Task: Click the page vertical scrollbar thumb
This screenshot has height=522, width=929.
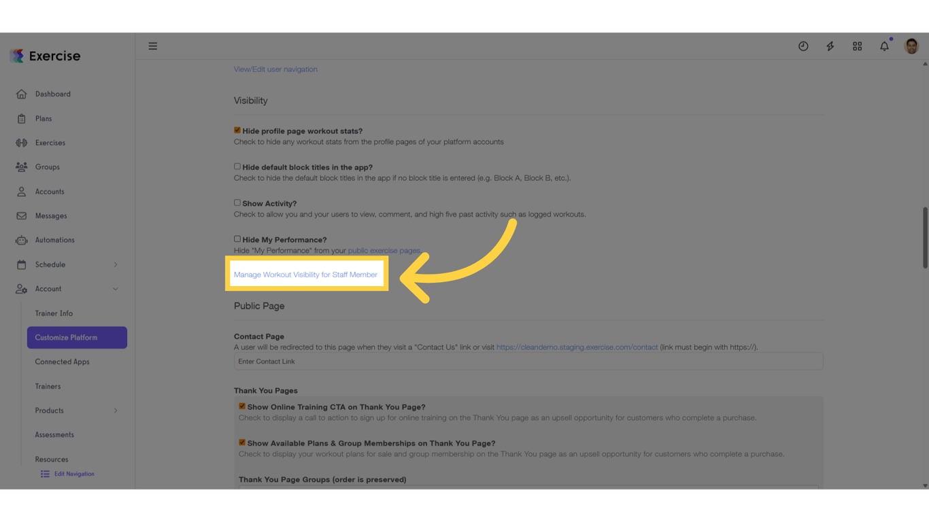Action: pos(925,238)
